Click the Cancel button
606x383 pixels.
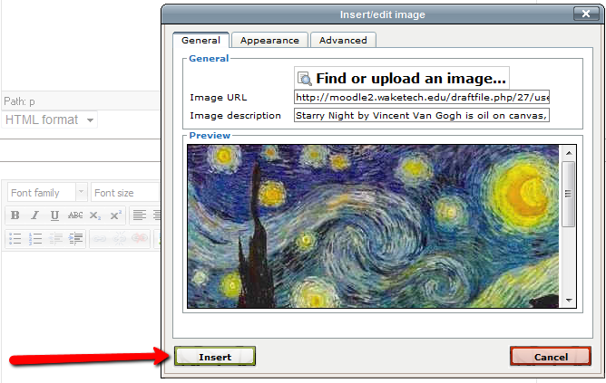coord(551,357)
